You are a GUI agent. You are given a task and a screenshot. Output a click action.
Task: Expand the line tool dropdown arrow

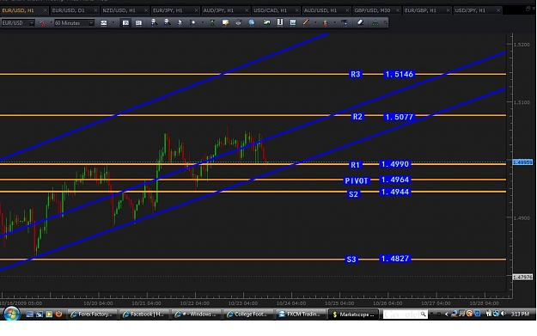click(x=315, y=23)
